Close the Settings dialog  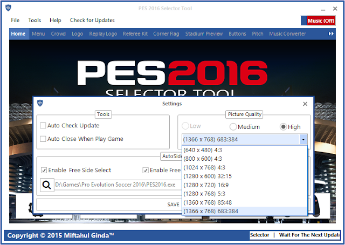(x=305, y=104)
